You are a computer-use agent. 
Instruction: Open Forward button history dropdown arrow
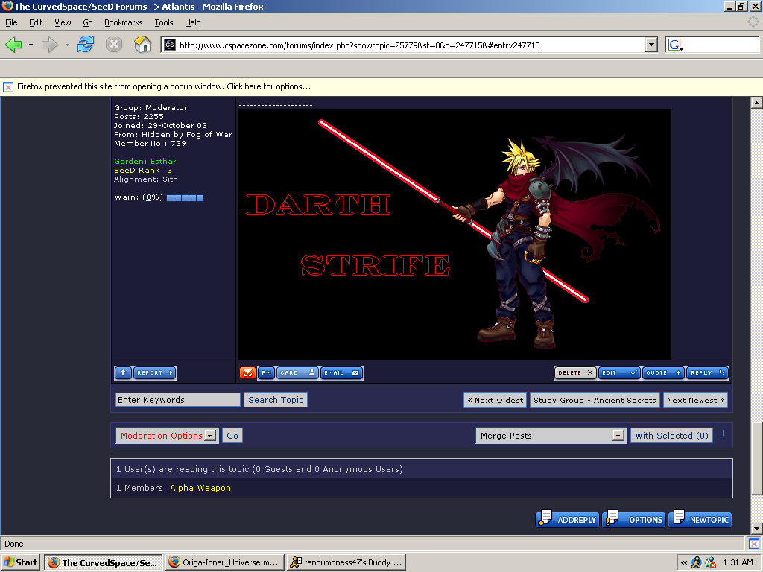coord(66,45)
